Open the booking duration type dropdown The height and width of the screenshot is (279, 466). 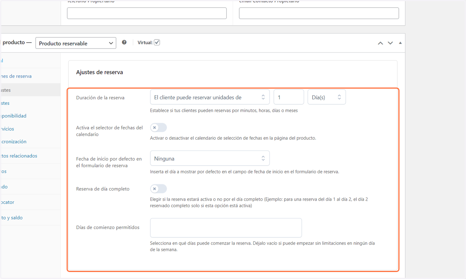(x=210, y=97)
